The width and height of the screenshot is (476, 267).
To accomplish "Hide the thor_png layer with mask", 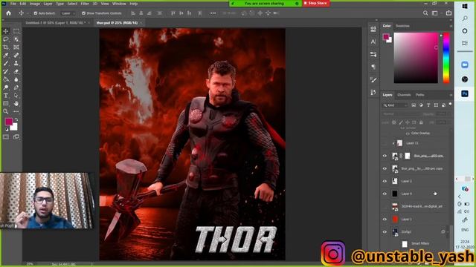I will coord(385,156).
